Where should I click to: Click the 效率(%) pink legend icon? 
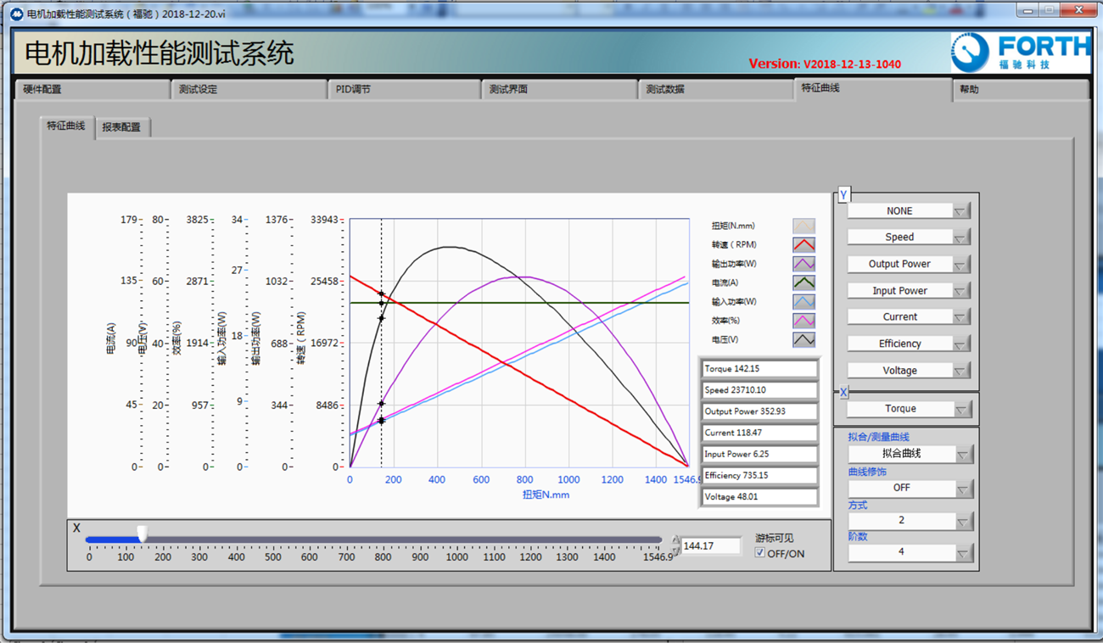803,321
